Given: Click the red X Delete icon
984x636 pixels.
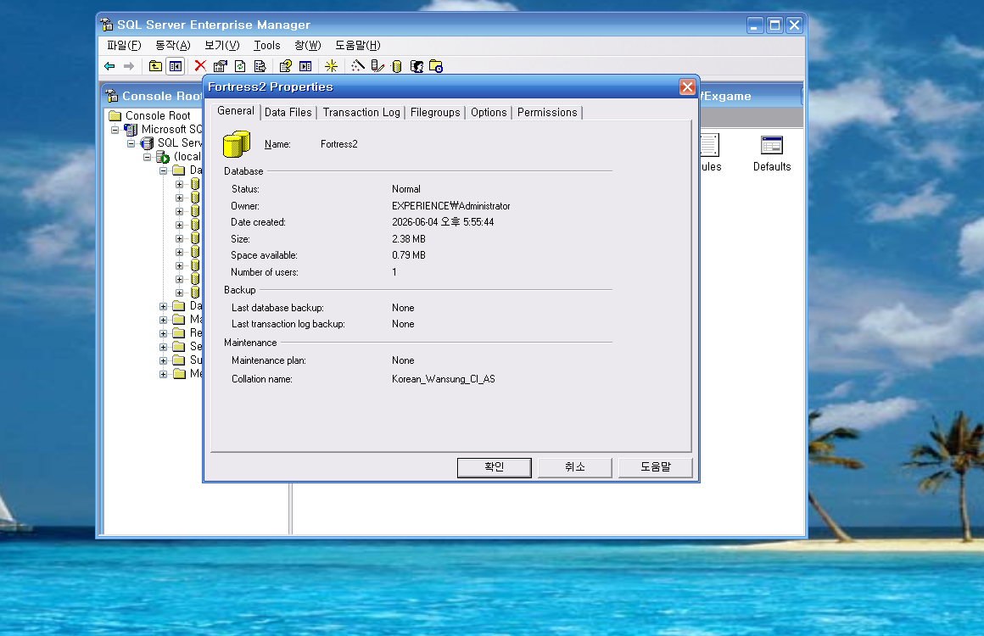Looking at the screenshot, I should point(200,65).
